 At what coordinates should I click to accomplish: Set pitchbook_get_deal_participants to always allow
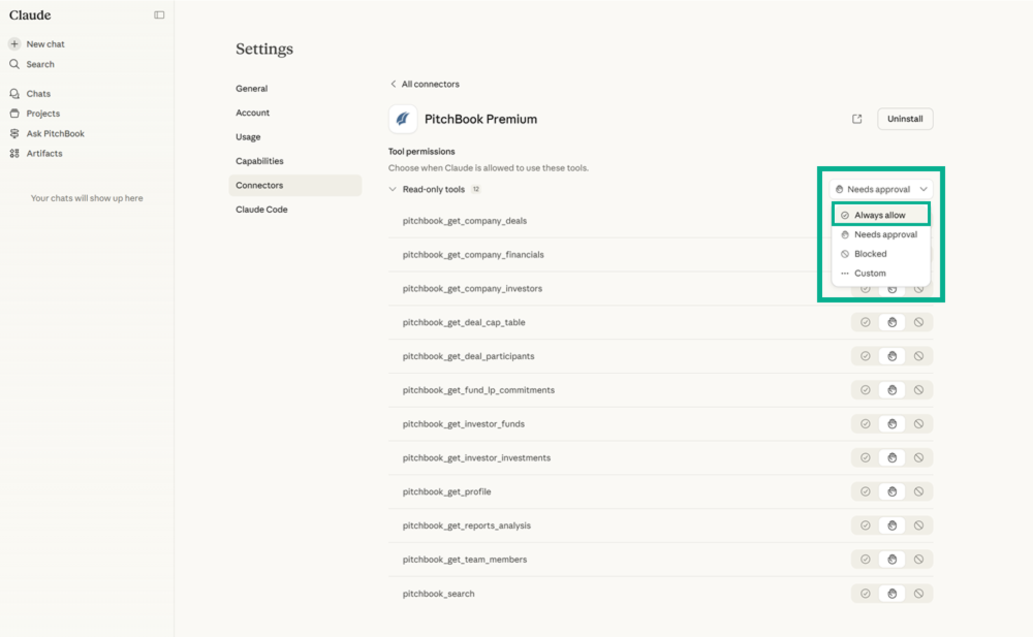coord(865,356)
